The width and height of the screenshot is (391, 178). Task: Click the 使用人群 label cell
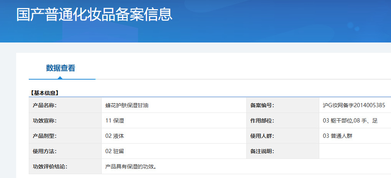coord(283,136)
